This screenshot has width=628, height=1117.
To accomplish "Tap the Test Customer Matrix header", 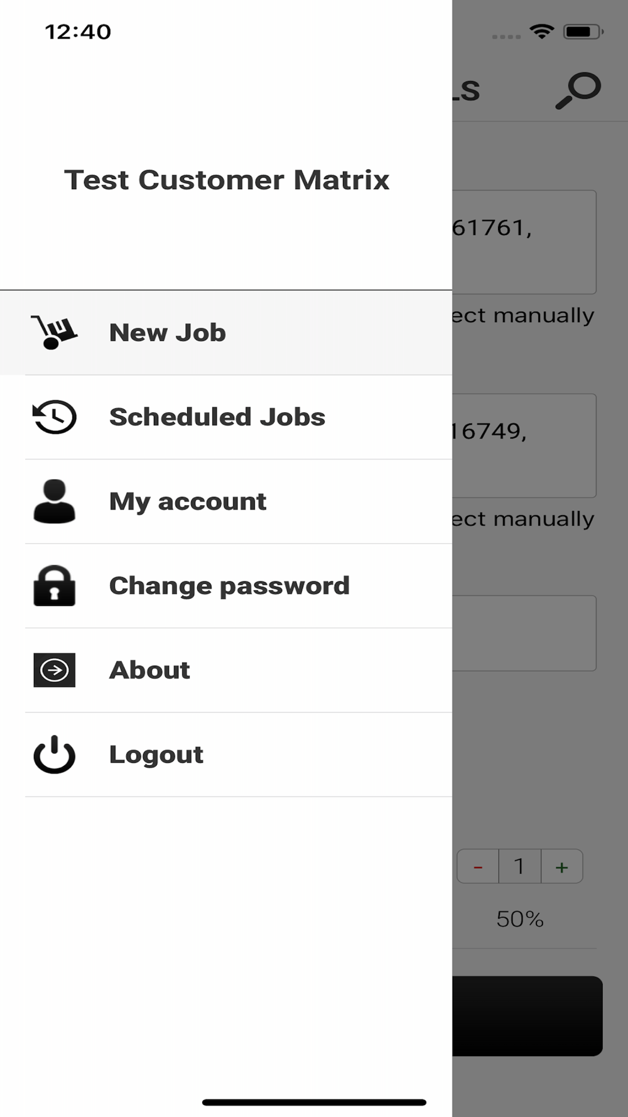I will click(227, 180).
